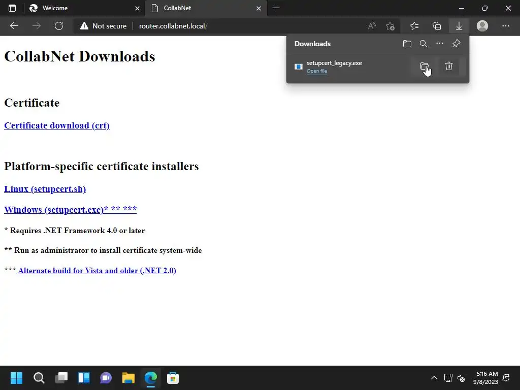Click Certificate download (crt) link
Screen dimensions: 520x390
[x=57, y=125]
